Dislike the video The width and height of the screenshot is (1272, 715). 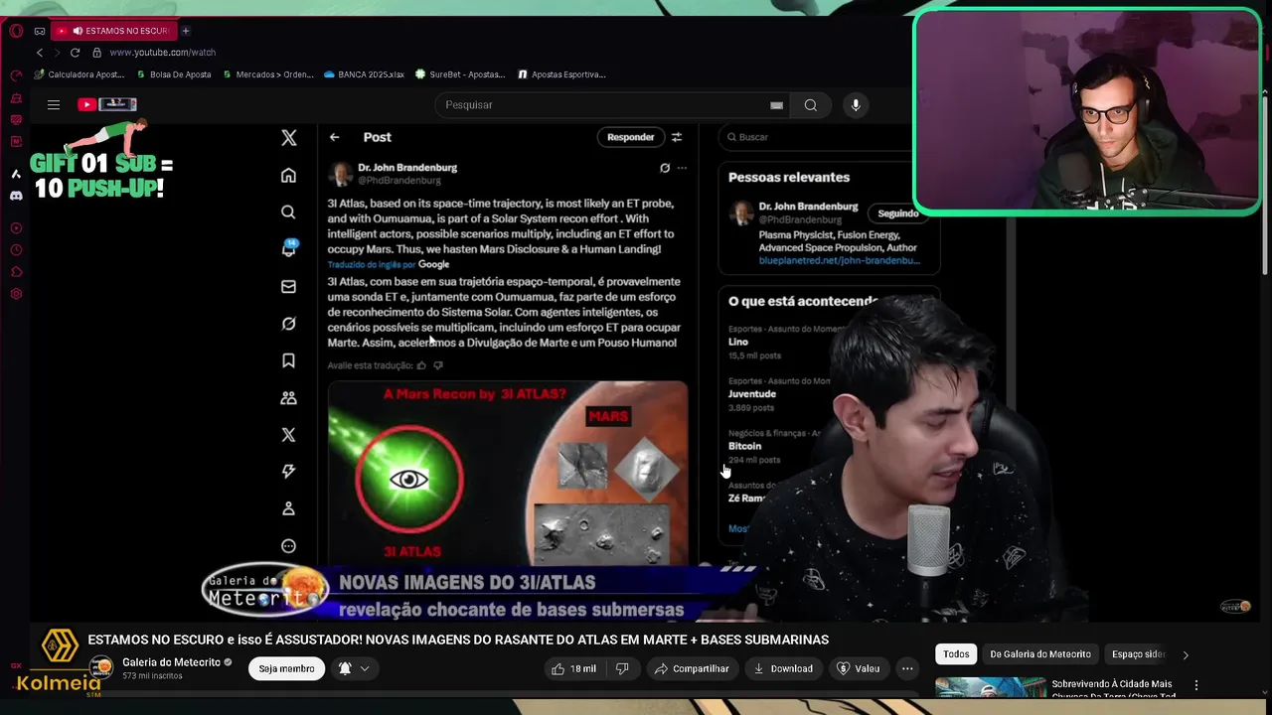622,668
